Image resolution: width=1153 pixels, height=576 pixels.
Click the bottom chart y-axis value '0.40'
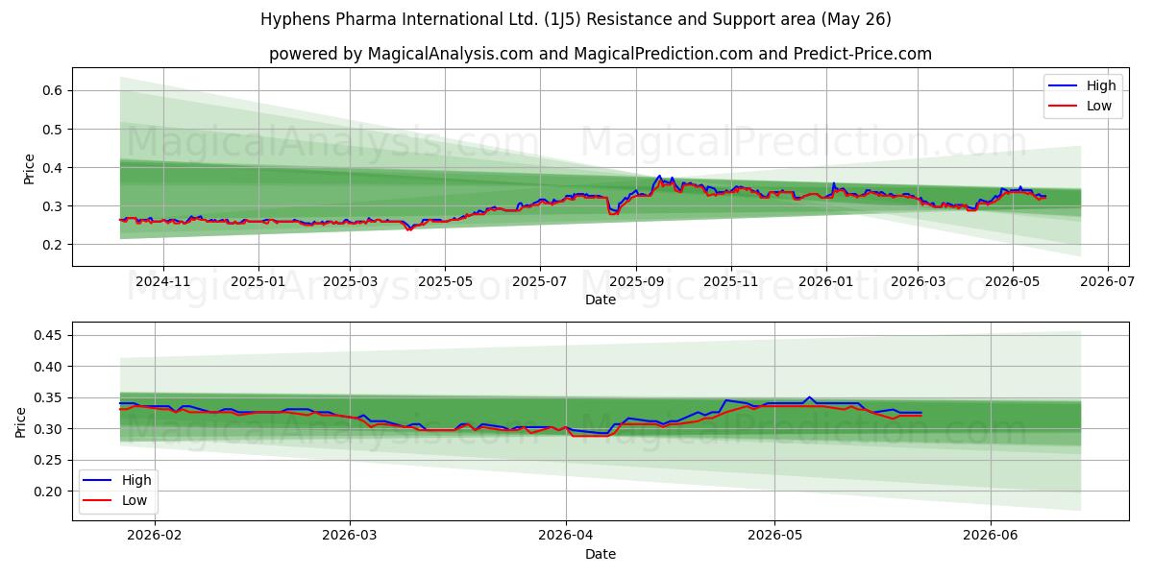(x=50, y=367)
